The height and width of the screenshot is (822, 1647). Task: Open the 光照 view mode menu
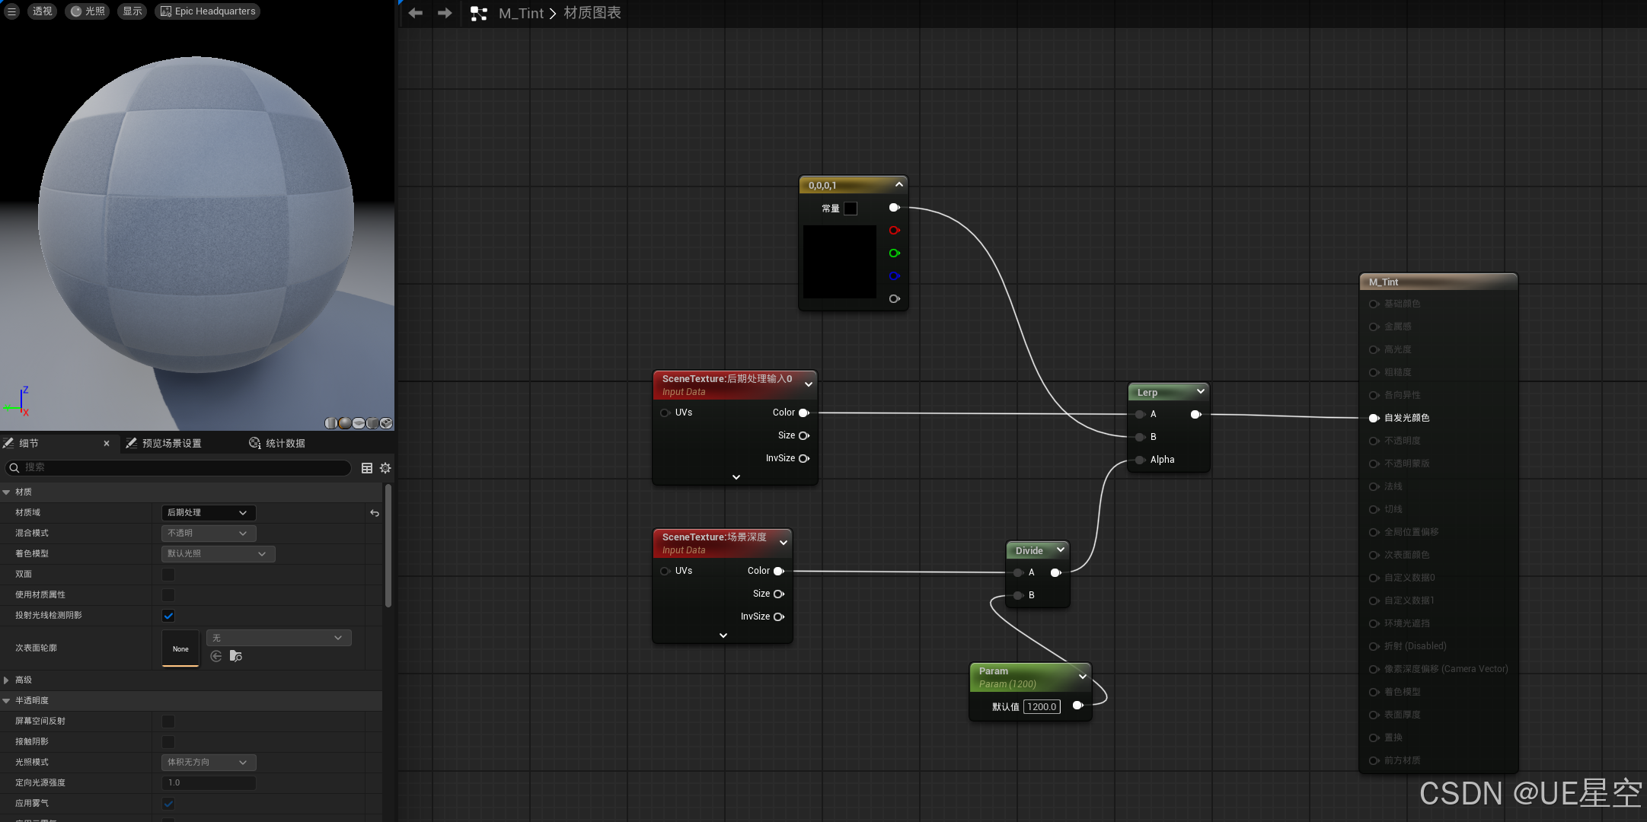[88, 11]
